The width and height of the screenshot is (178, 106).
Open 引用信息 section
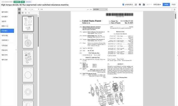point(5,45)
